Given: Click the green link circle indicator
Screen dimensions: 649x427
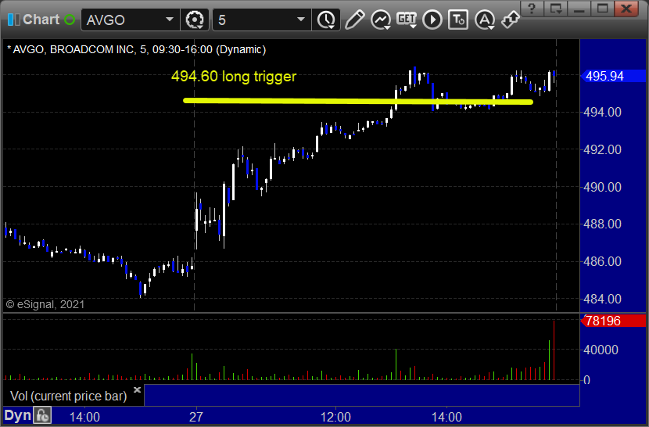Looking at the screenshot, I should point(70,20).
